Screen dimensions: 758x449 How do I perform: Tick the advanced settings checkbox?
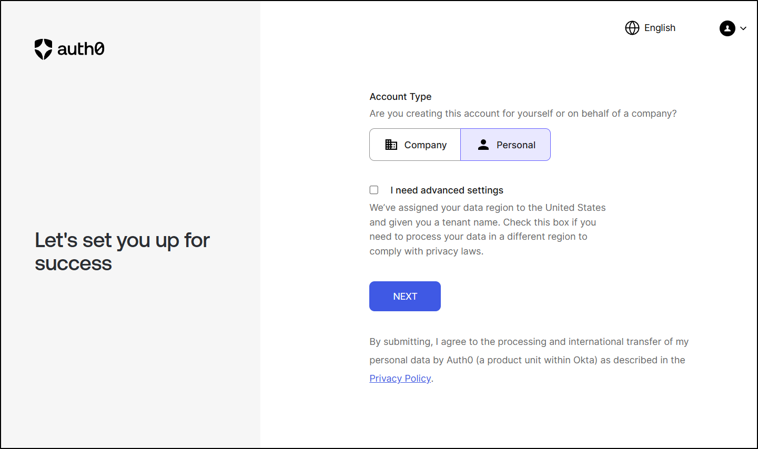[374, 190]
